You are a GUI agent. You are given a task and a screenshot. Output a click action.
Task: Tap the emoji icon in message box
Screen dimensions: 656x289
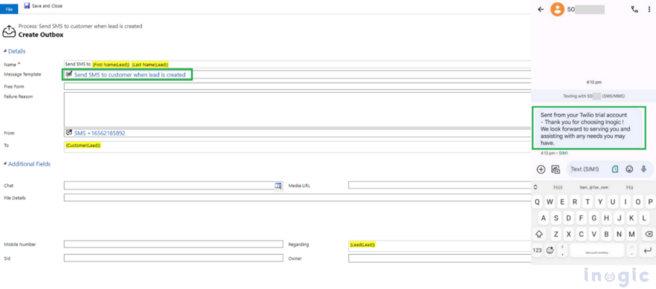point(629,169)
